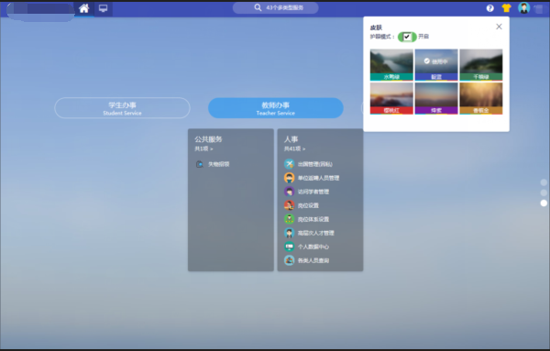Open 个人数据中心 green monitor icon
550x351 pixels.
[289, 247]
